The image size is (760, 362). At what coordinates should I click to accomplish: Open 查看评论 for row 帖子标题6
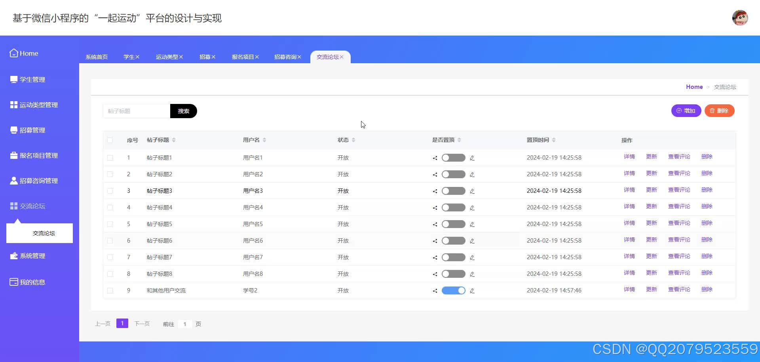[679, 240]
